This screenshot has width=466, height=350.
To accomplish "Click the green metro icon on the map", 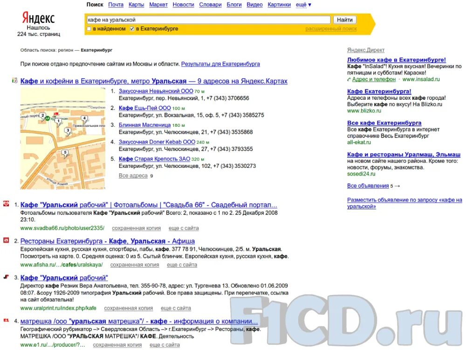I will [x=48, y=118].
